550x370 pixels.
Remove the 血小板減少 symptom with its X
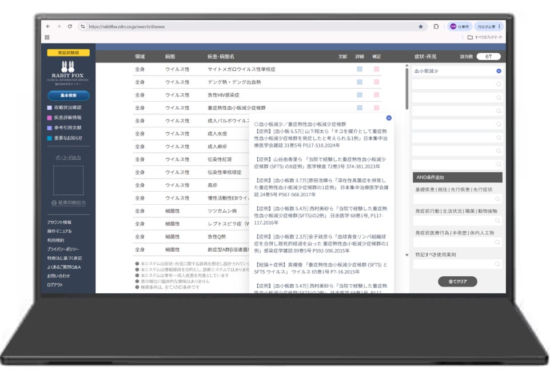pos(499,71)
